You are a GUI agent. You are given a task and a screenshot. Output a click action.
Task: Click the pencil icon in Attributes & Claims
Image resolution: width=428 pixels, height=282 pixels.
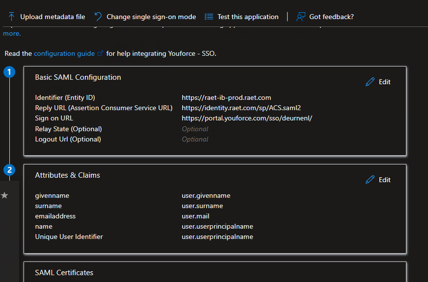coord(370,180)
